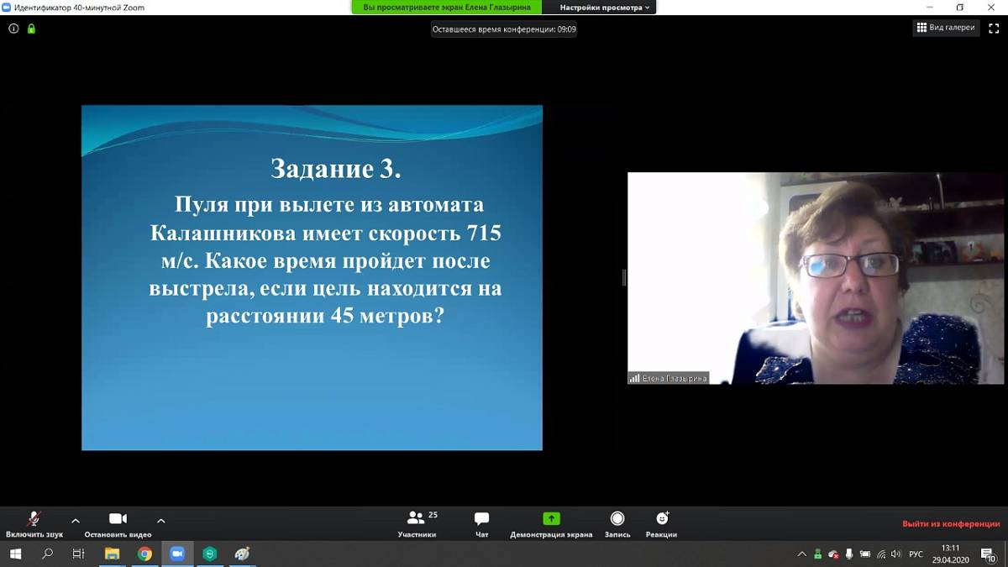Open Task View on the taskbar

[x=79, y=554]
